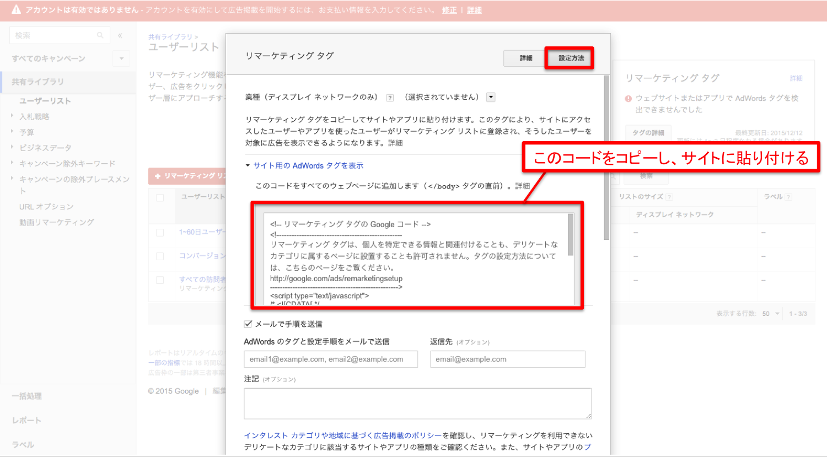Click the magnifier icon in the sidebar search box

pos(100,35)
